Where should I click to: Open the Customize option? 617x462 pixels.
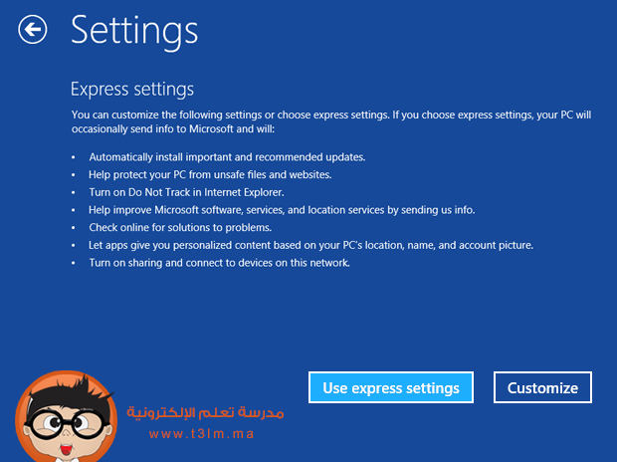[x=542, y=387]
